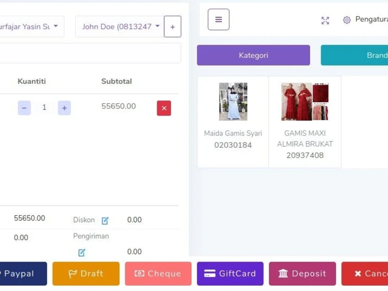The width and height of the screenshot is (388, 291).
Task: Enter fullscreen with the expand icon
Action: coord(325,21)
